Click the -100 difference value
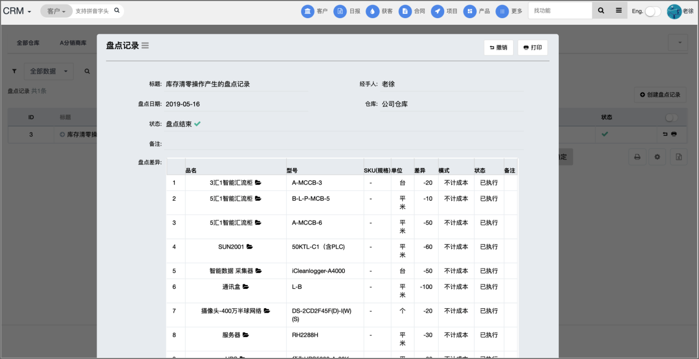This screenshot has width=699, height=359. click(x=426, y=287)
